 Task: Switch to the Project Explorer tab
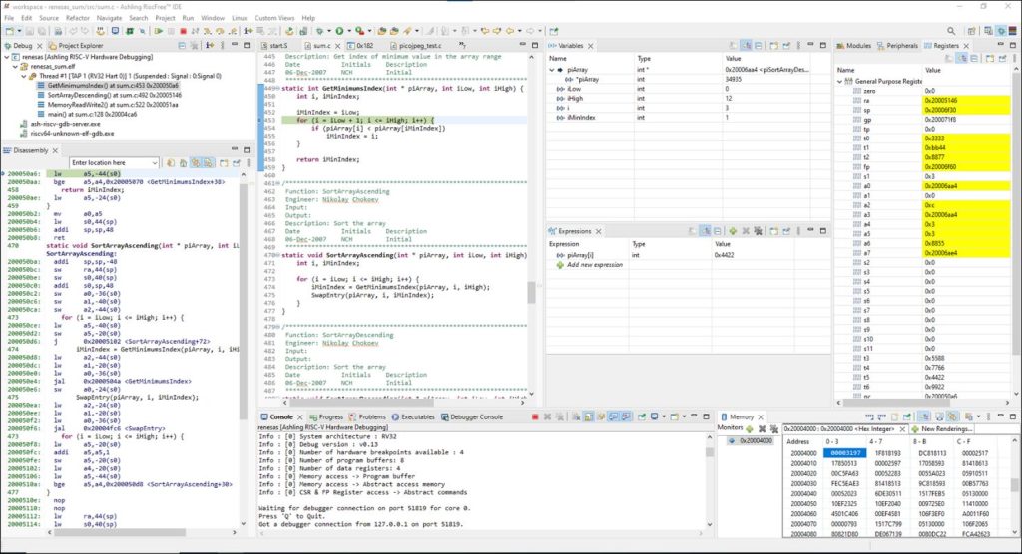coord(75,46)
